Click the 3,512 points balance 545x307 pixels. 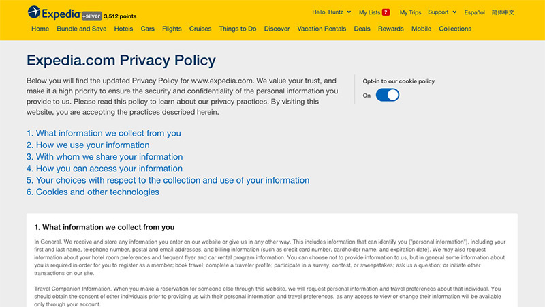(x=120, y=16)
